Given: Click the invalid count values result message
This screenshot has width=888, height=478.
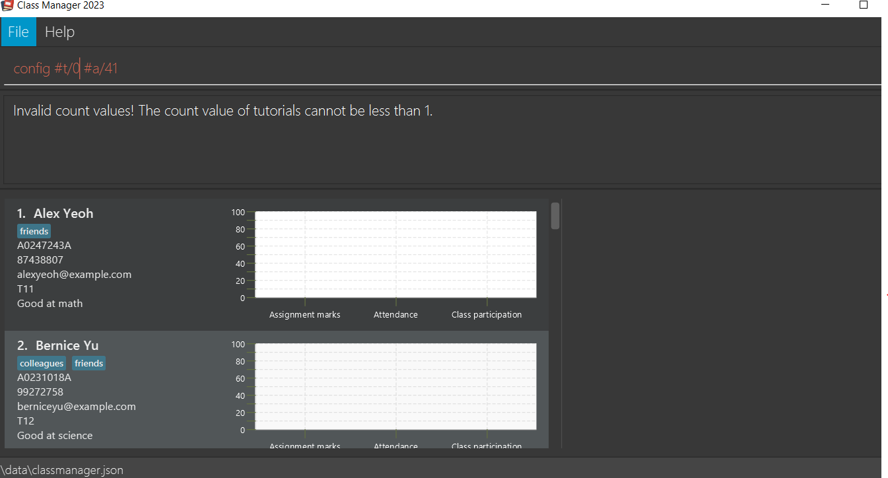Looking at the screenshot, I should (223, 111).
